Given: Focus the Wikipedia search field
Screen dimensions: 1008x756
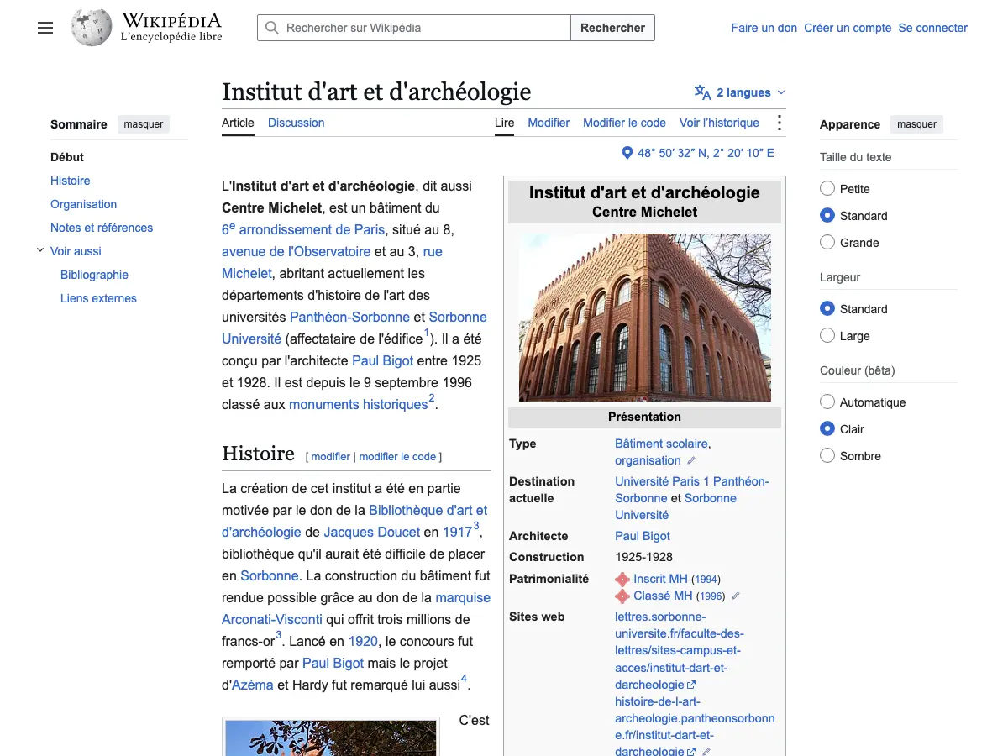Looking at the screenshot, I should pyautogui.click(x=414, y=28).
